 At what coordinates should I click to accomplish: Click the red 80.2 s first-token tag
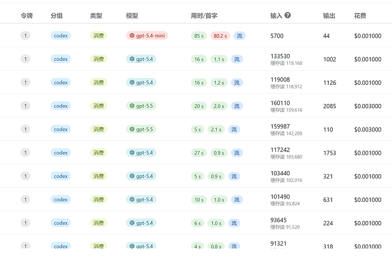pos(220,36)
